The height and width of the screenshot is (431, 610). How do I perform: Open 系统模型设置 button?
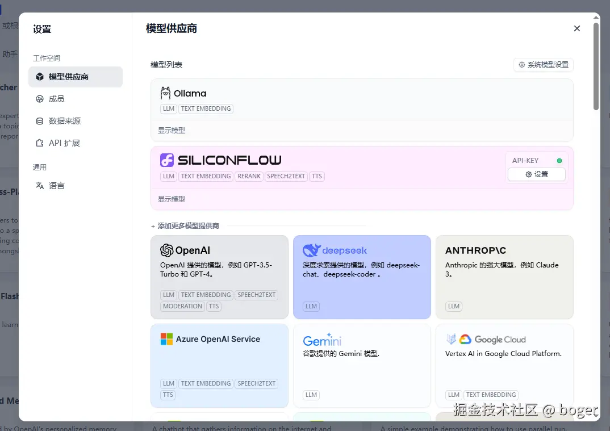pos(544,65)
